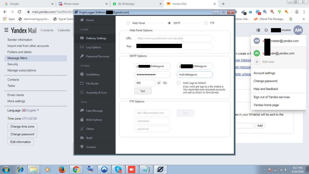
Task: Choose Account settings in the account menu
Action: (264, 73)
